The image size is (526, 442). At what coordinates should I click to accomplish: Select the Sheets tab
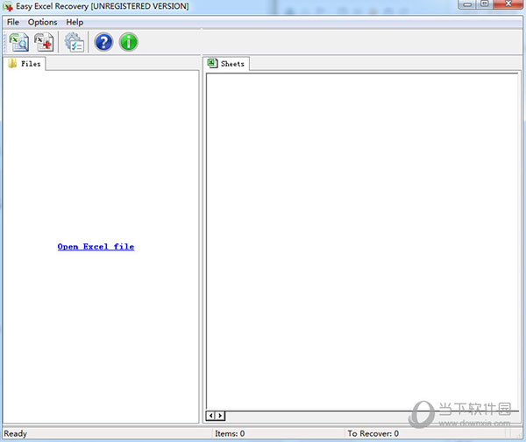[226, 63]
